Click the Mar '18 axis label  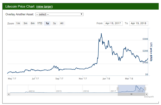(129, 78)
